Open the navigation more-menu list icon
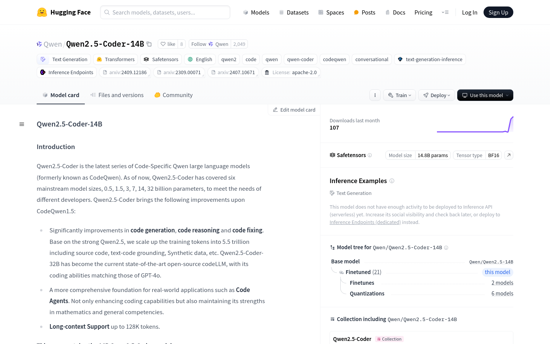Image resolution: width=550 pixels, height=344 pixels. 445,12
